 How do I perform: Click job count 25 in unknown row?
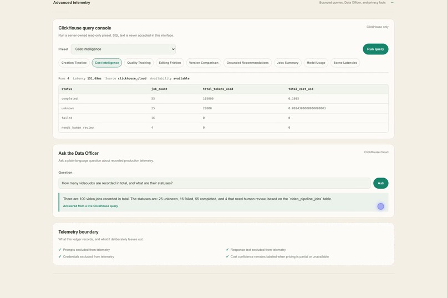click(x=153, y=108)
